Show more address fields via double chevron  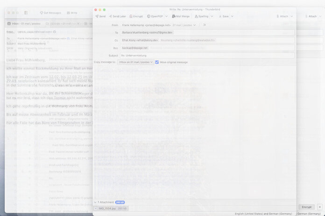(x=205, y=25)
